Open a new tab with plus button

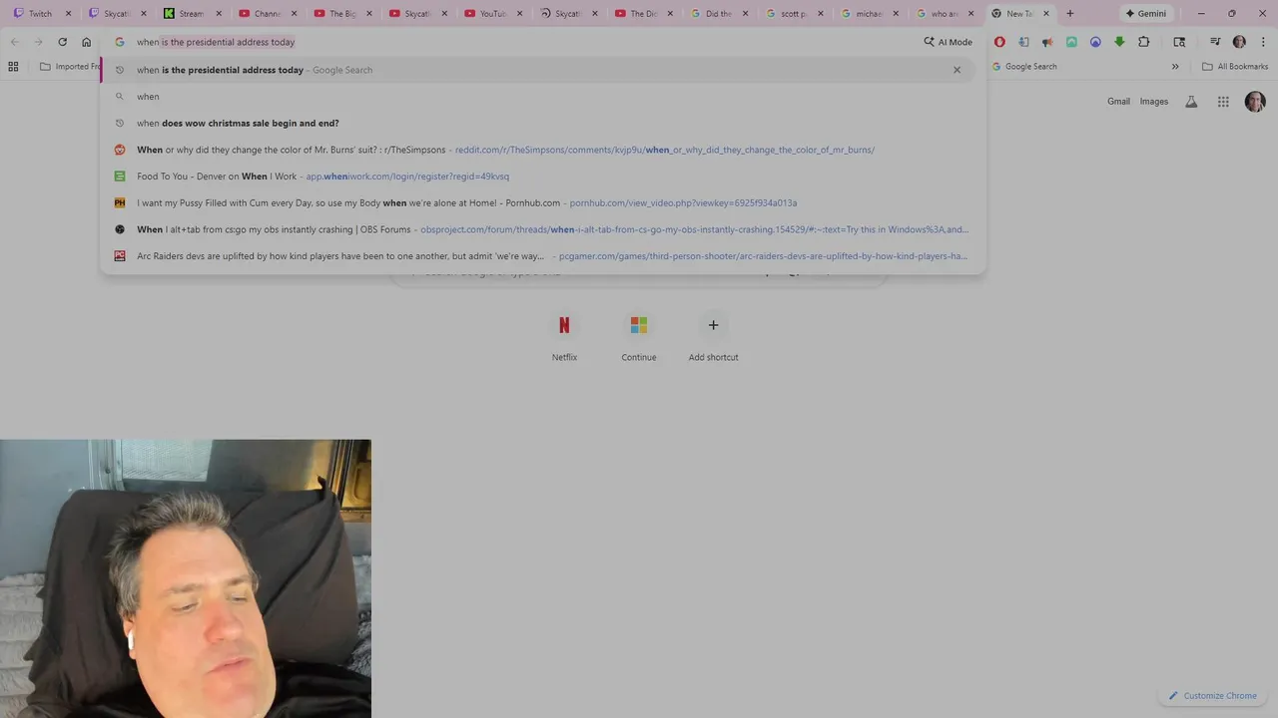pos(1070,14)
